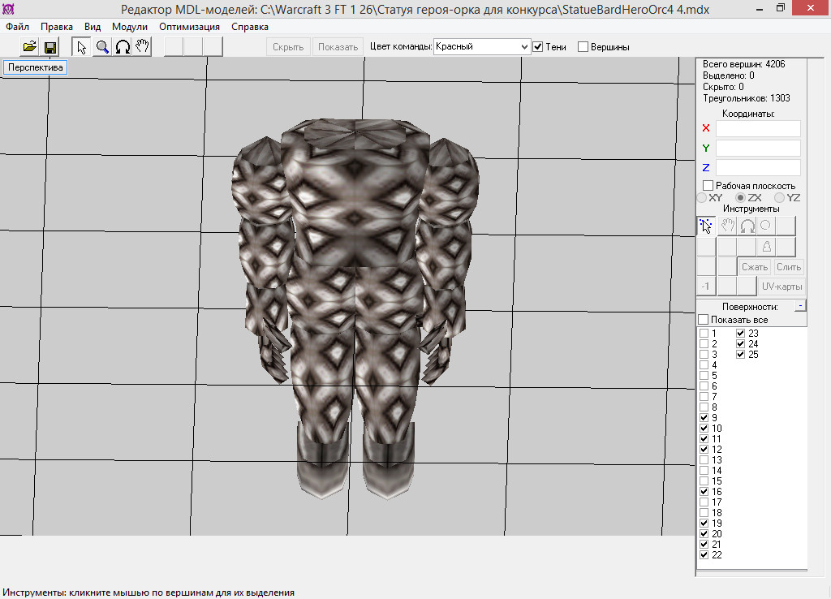Click the Показать button
The width and height of the screenshot is (831, 599).
(338, 46)
